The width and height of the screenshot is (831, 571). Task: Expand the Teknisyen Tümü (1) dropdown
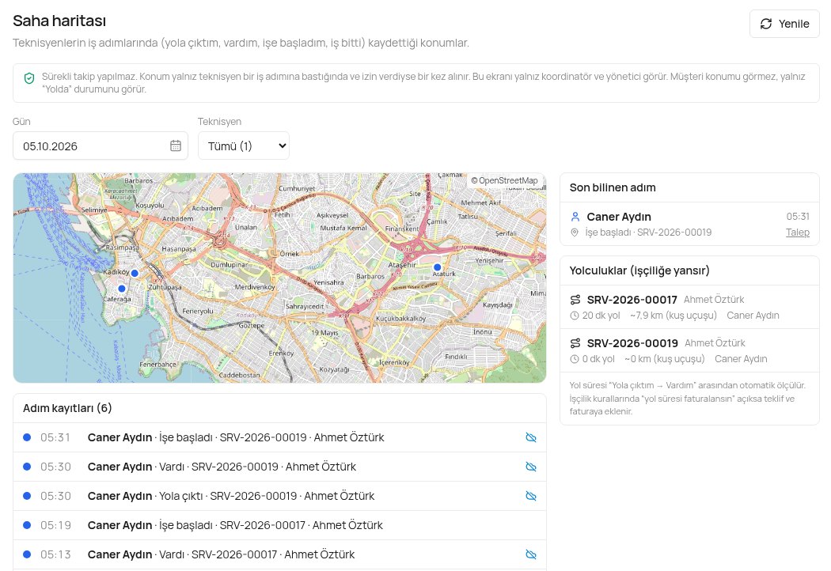(x=244, y=146)
